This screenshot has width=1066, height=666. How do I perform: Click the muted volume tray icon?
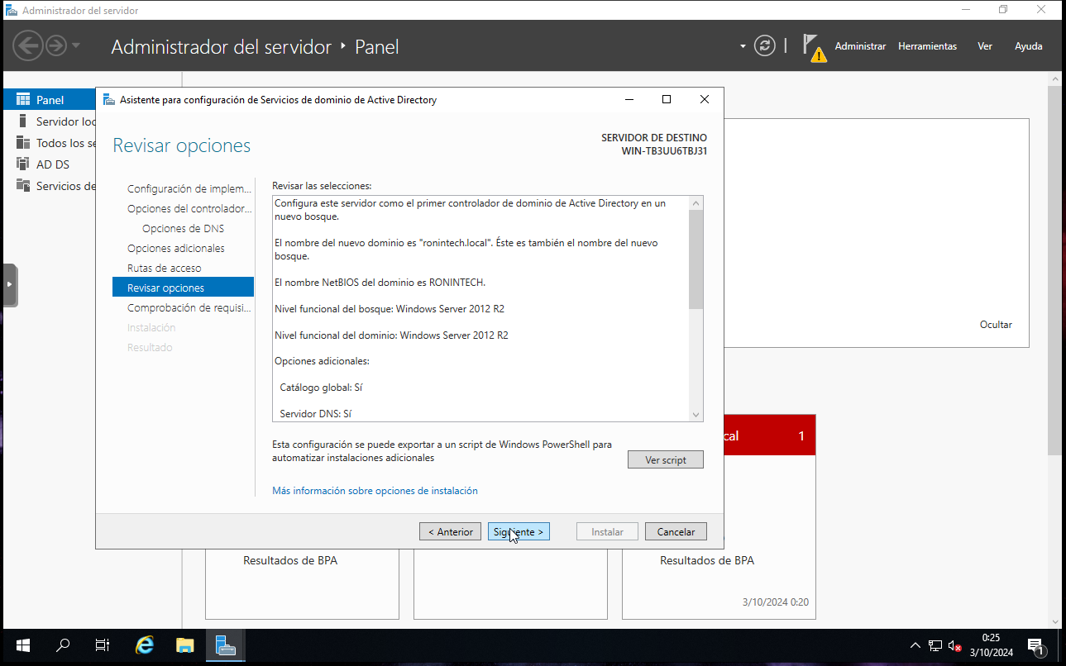pos(955,645)
